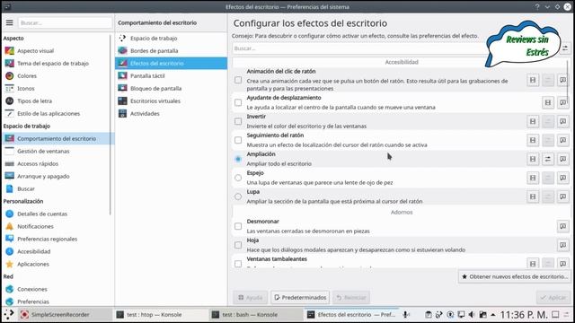575x323 pixels.
Task: Show info about Invertir effect
Action: tap(563, 121)
